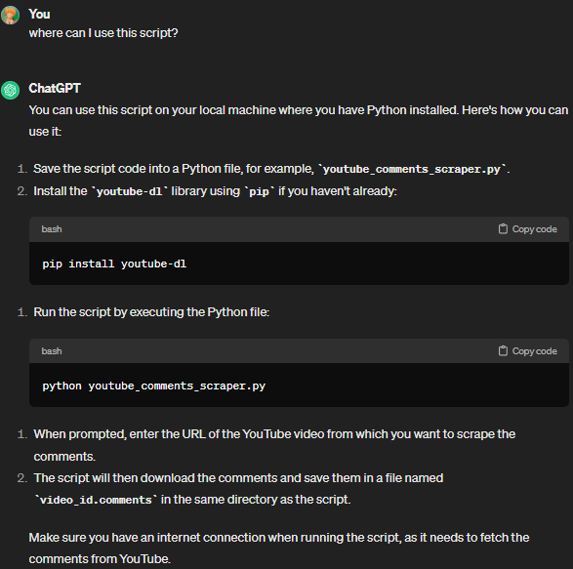This screenshot has height=569, width=573.
Task: Click the inline `video_id.comments` filename
Action: coord(96,500)
